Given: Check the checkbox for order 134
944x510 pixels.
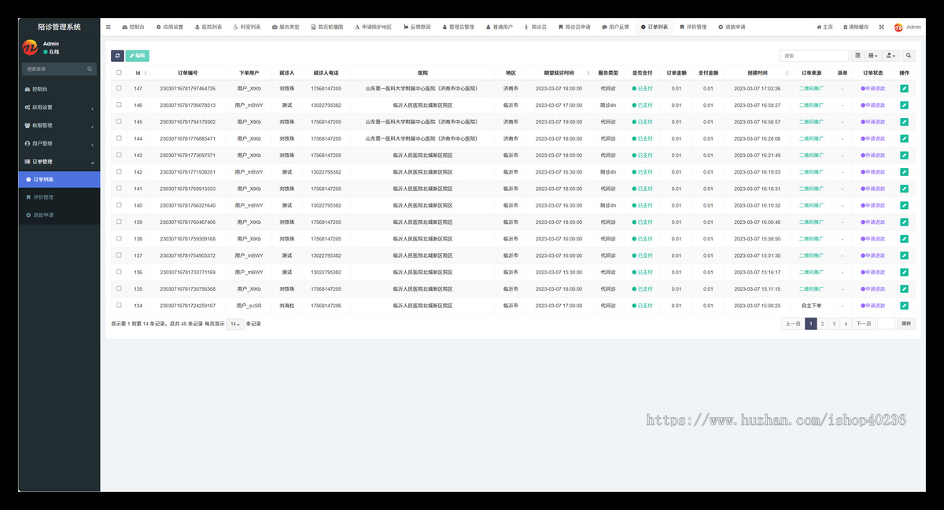Looking at the screenshot, I should [x=119, y=305].
